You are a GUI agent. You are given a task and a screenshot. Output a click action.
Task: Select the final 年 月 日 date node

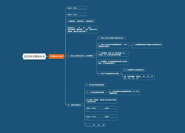click(x=95, y=125)
